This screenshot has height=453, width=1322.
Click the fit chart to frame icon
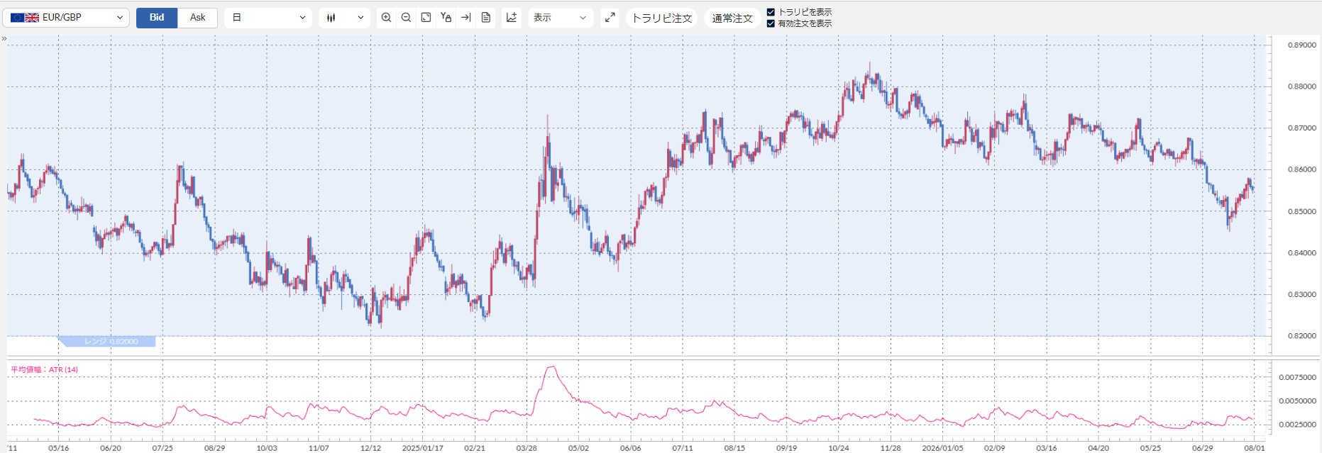[426, 18]
